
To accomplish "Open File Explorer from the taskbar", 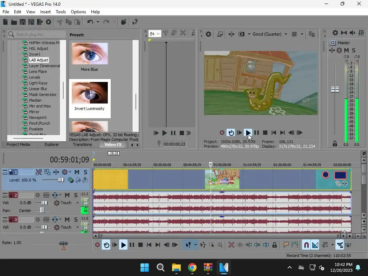I will tap(176, 267).
